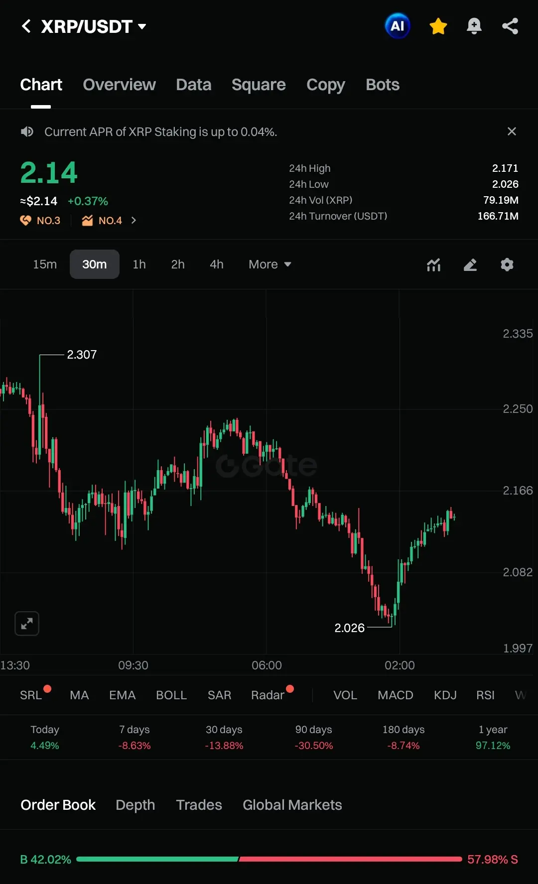Screen dimensions: 538x884
Task: Open the Data tab
Action: click(194, 85)
